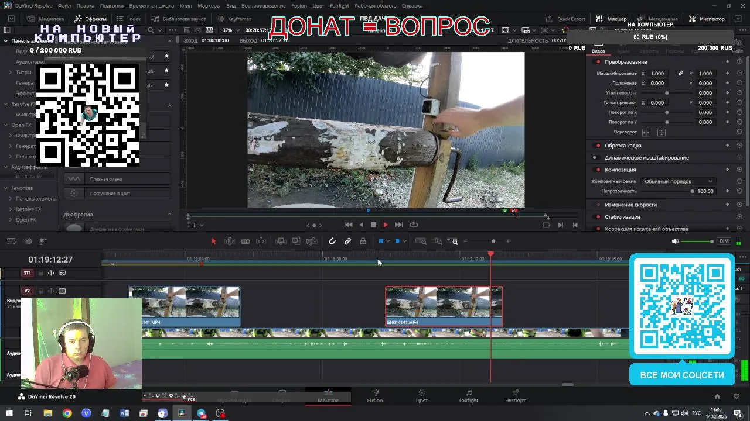
Task: Open the Микшер mixer panel
Action: tap(611, 19)
